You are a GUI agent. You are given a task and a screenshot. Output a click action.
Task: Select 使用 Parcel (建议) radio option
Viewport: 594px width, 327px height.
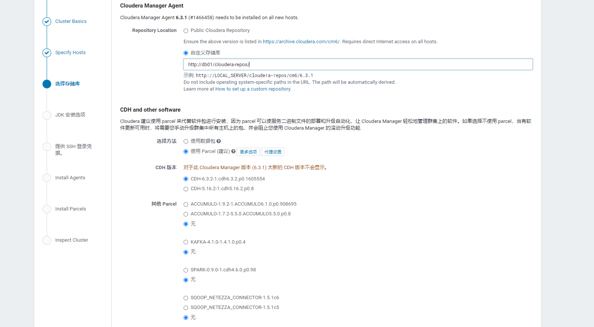point(186,151)
